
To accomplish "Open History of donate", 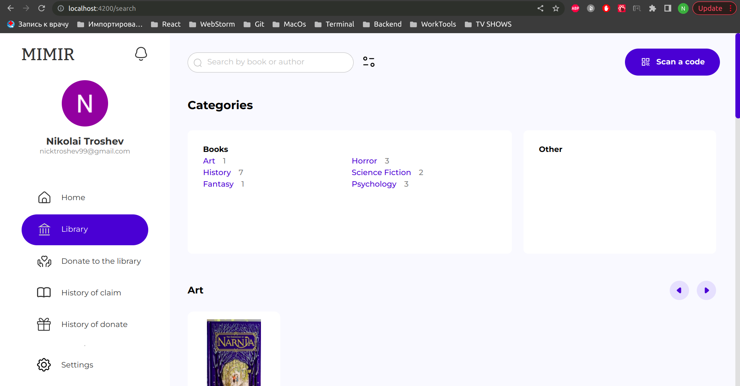I will point(94,324).
